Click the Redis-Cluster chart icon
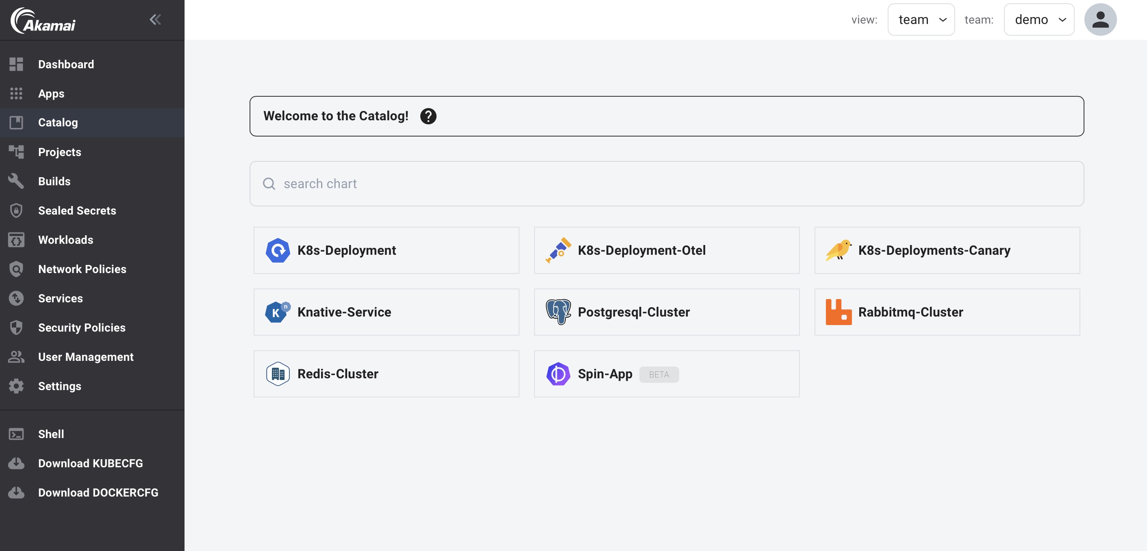1147x551 pixels. click(277, 374)
